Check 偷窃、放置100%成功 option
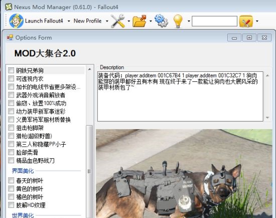The width and height of the screenshot is (276, 218). [x=11, y=103]
